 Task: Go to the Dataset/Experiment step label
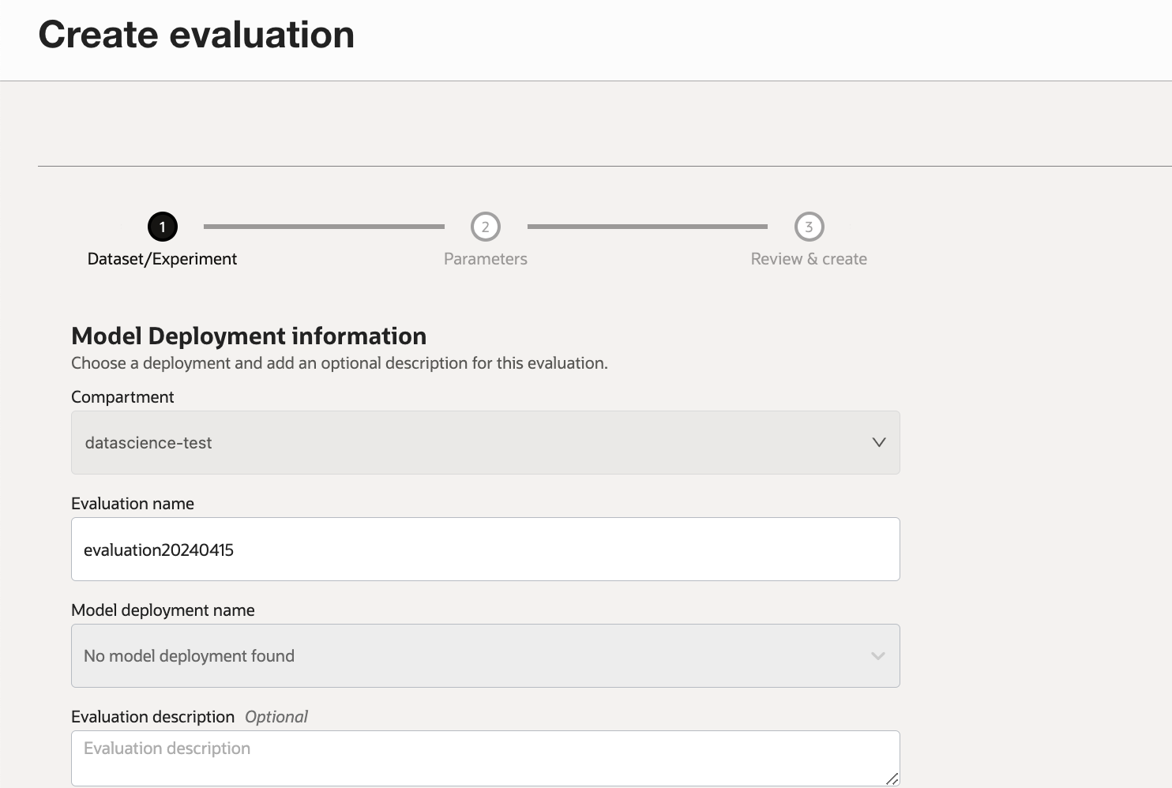(162, 259)
